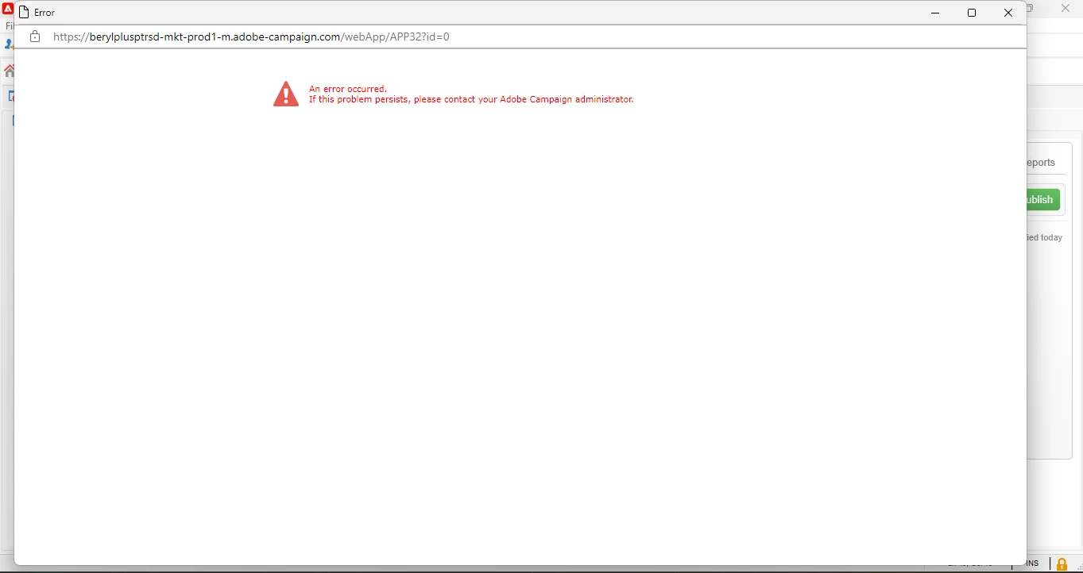1083x573 pixels.
Task: Click the green Publish button in the background window
Action: (x=1043, y=200)
